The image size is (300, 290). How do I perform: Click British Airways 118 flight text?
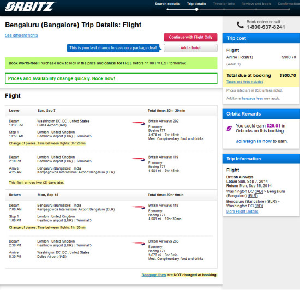(163, 206)
